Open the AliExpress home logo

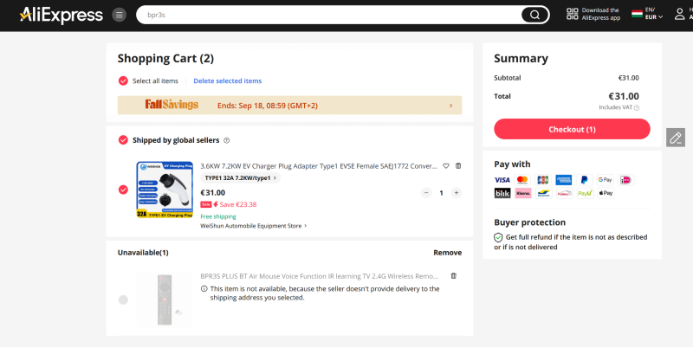tap(61, 16)
